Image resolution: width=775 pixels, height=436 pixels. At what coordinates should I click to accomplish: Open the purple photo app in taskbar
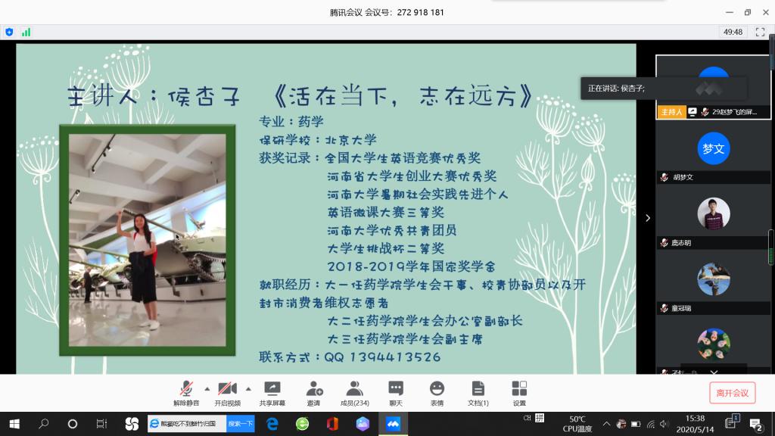[363, 424]
